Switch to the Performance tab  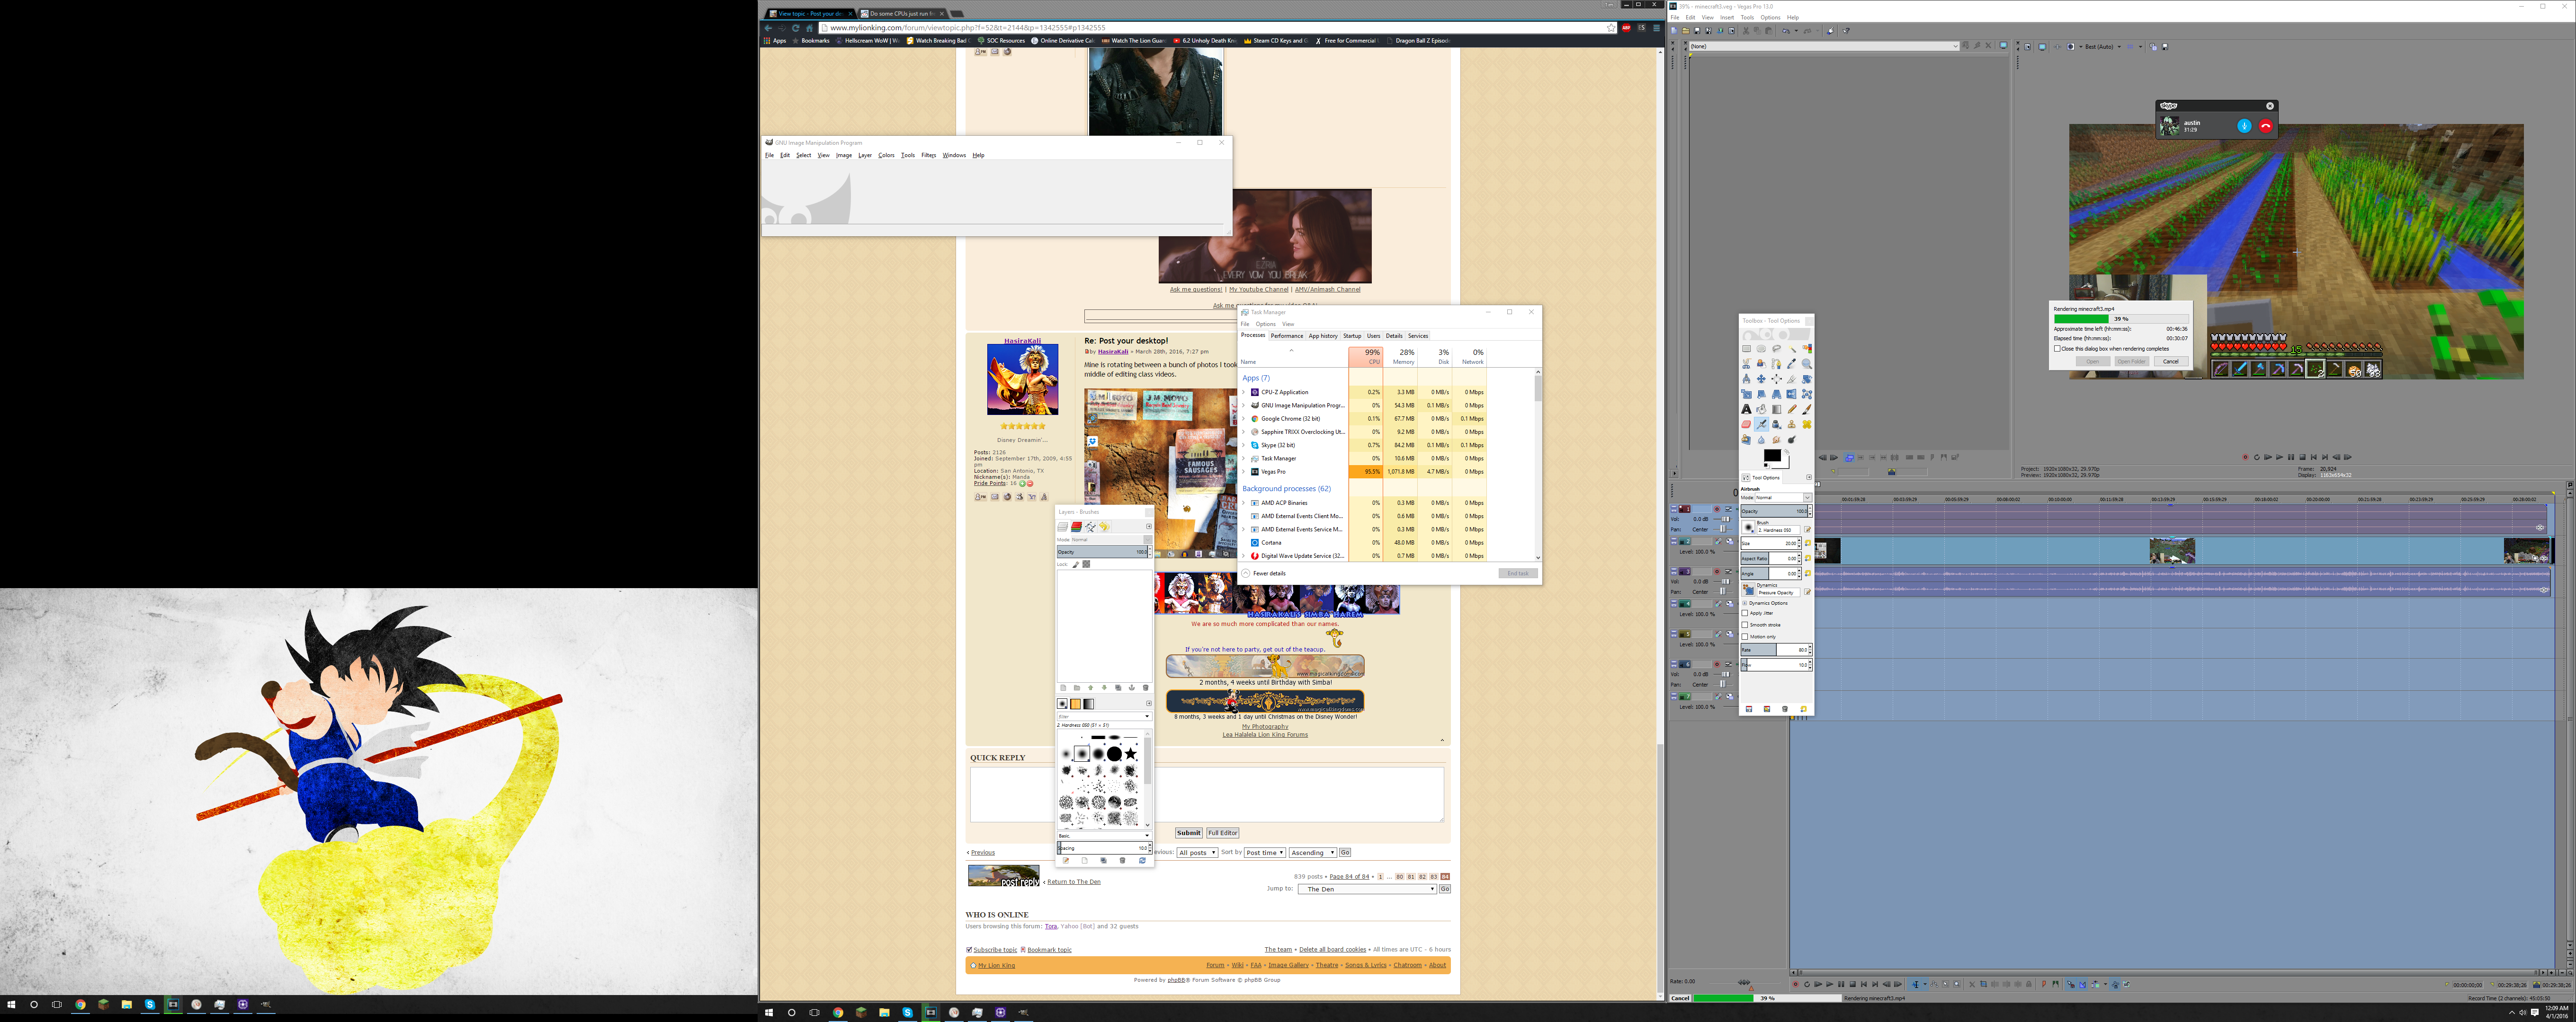[x=1286, y=335]
